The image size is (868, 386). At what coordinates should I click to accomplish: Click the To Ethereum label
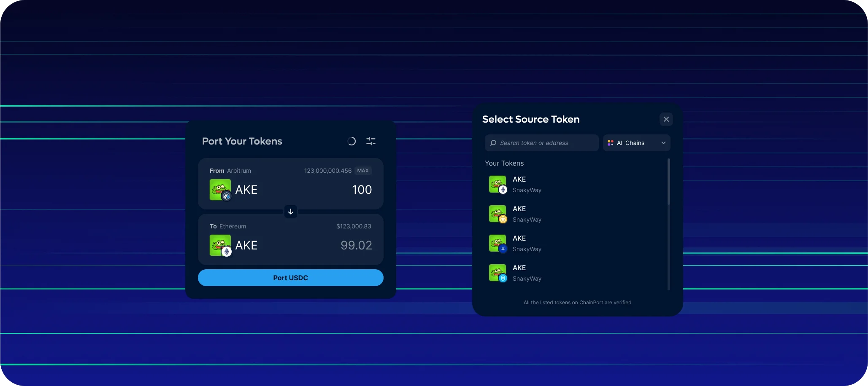point(228,226)
